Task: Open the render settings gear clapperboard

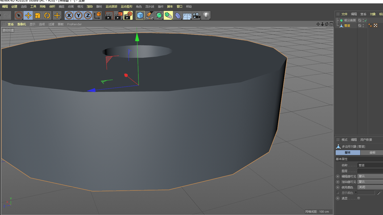Action: click(128, 15)
